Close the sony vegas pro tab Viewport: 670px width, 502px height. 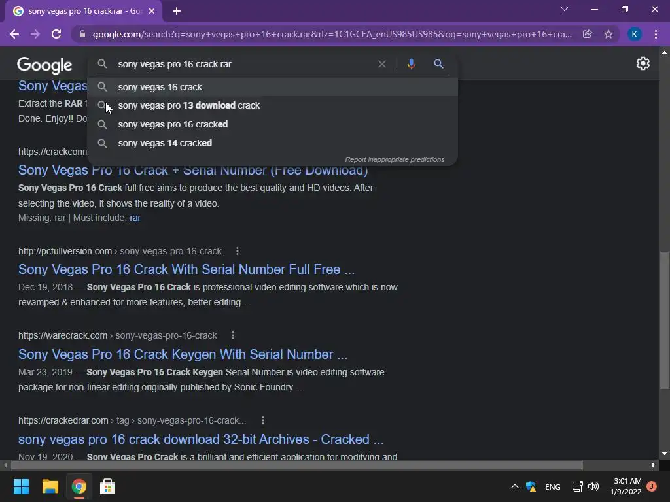[152, 11]
